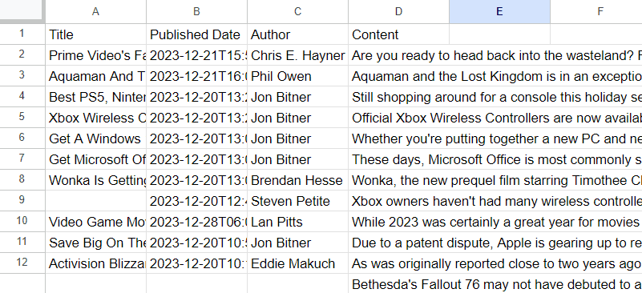
Task: Select column B header
Action: 196,11
